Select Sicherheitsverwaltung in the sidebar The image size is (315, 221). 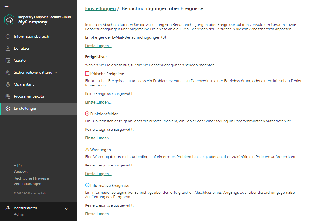39,73
